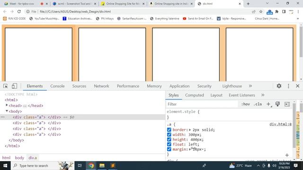The image size is (303, 170).
Task: Switch to the Sources tab
Action: pos(79,86)
